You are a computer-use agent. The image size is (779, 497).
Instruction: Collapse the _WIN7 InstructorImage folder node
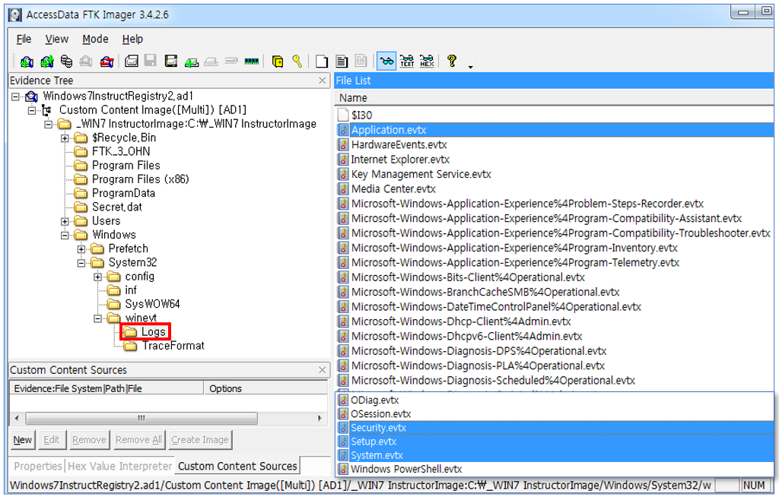coord(48,124)
